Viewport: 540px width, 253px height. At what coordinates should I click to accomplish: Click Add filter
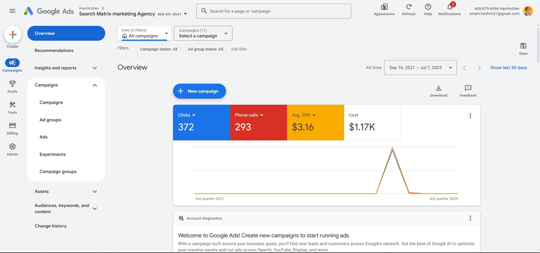[x=239, y=49]
